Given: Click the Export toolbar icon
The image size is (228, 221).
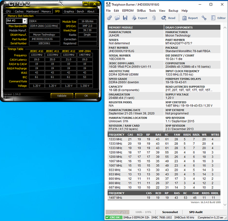Looking at the screenshot, I should point(134,18).
